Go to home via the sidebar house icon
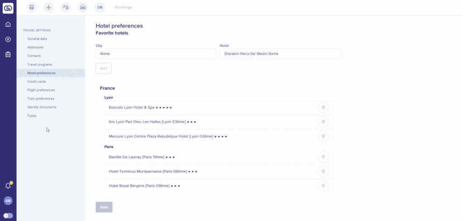This screenshot has height=221, width=463. [8, 24]
